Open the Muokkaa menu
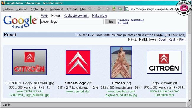 (x=22, y=9)
